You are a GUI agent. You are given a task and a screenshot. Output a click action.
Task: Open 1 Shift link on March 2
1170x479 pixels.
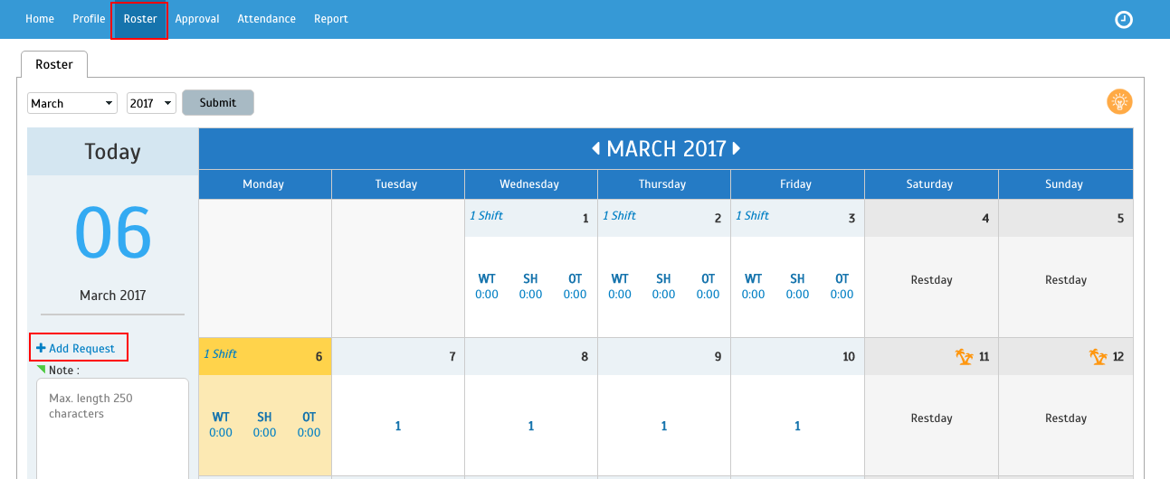[x=620, y=216]
